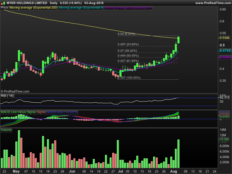Click the Jun month label on time axis
This screenshot has width=232, height=174.
tap(72, 171)
